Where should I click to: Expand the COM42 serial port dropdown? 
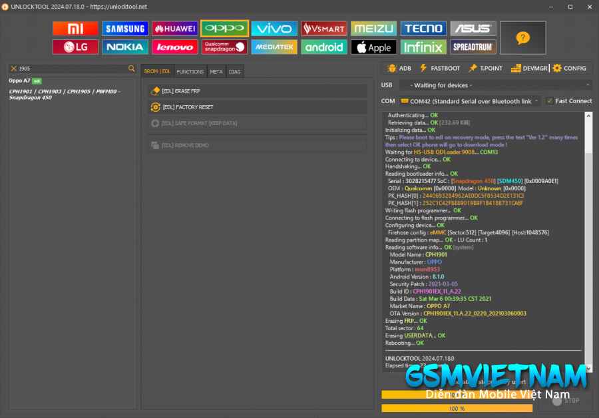470,101
